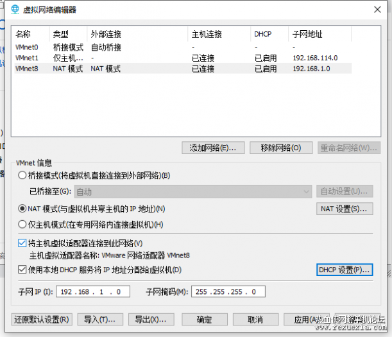Click the 子网地址 column header
The width and height of the screenshot is (392, 337).
click(x=320, y=34)
